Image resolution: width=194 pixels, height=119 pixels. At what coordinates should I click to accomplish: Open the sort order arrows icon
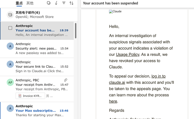(71, 3)
